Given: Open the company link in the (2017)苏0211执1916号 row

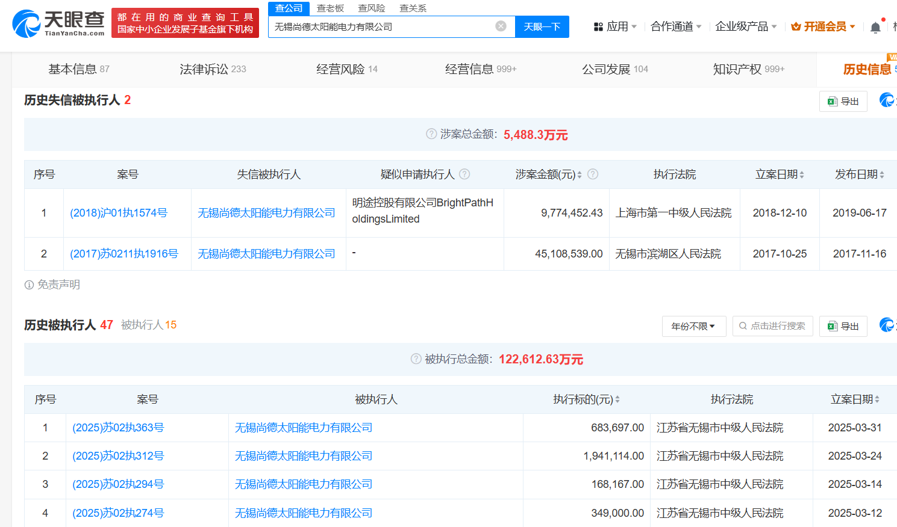Looking at the screenshot, I should click(x=266, y=254).
